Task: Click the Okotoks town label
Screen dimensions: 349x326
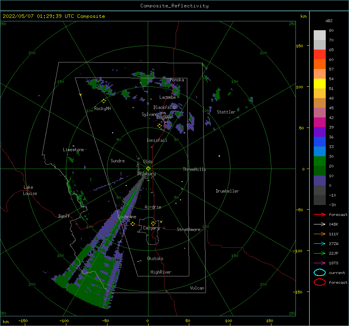Action: (x=155, y=259)
